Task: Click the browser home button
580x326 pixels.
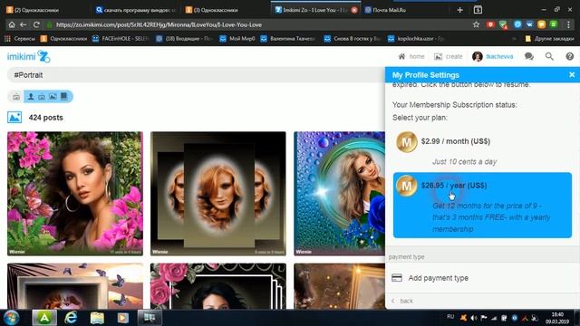Action: (12, 24)
